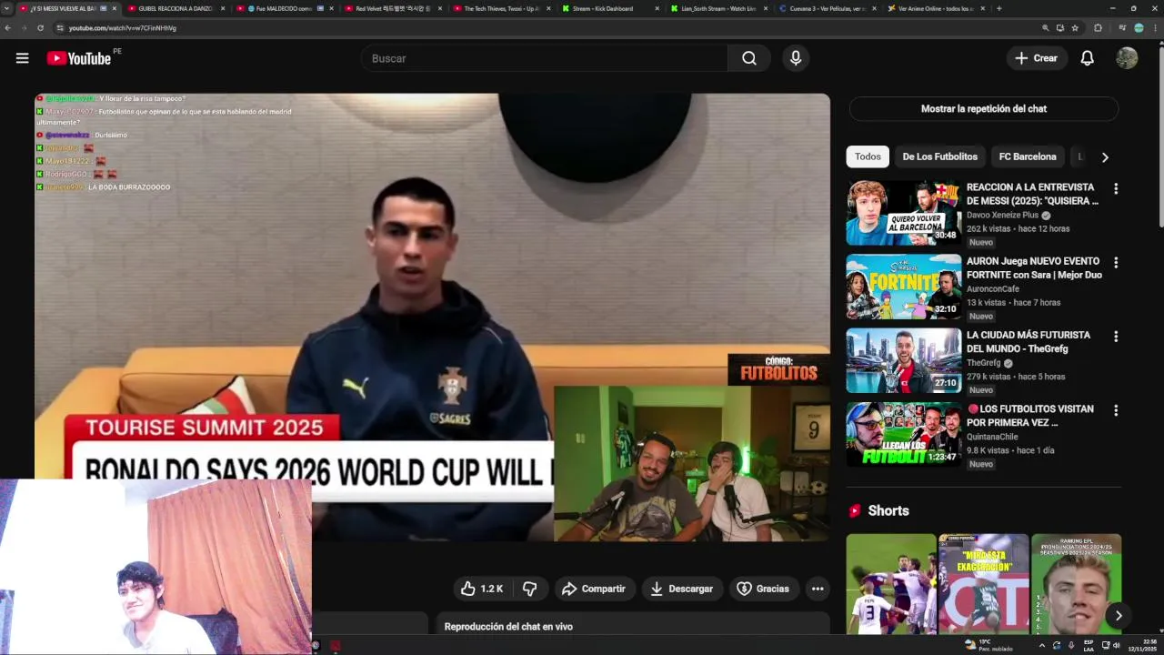
Task: Open options for REACCION A LA ENTREVISTA video
Action: (x=1116, y=188)
